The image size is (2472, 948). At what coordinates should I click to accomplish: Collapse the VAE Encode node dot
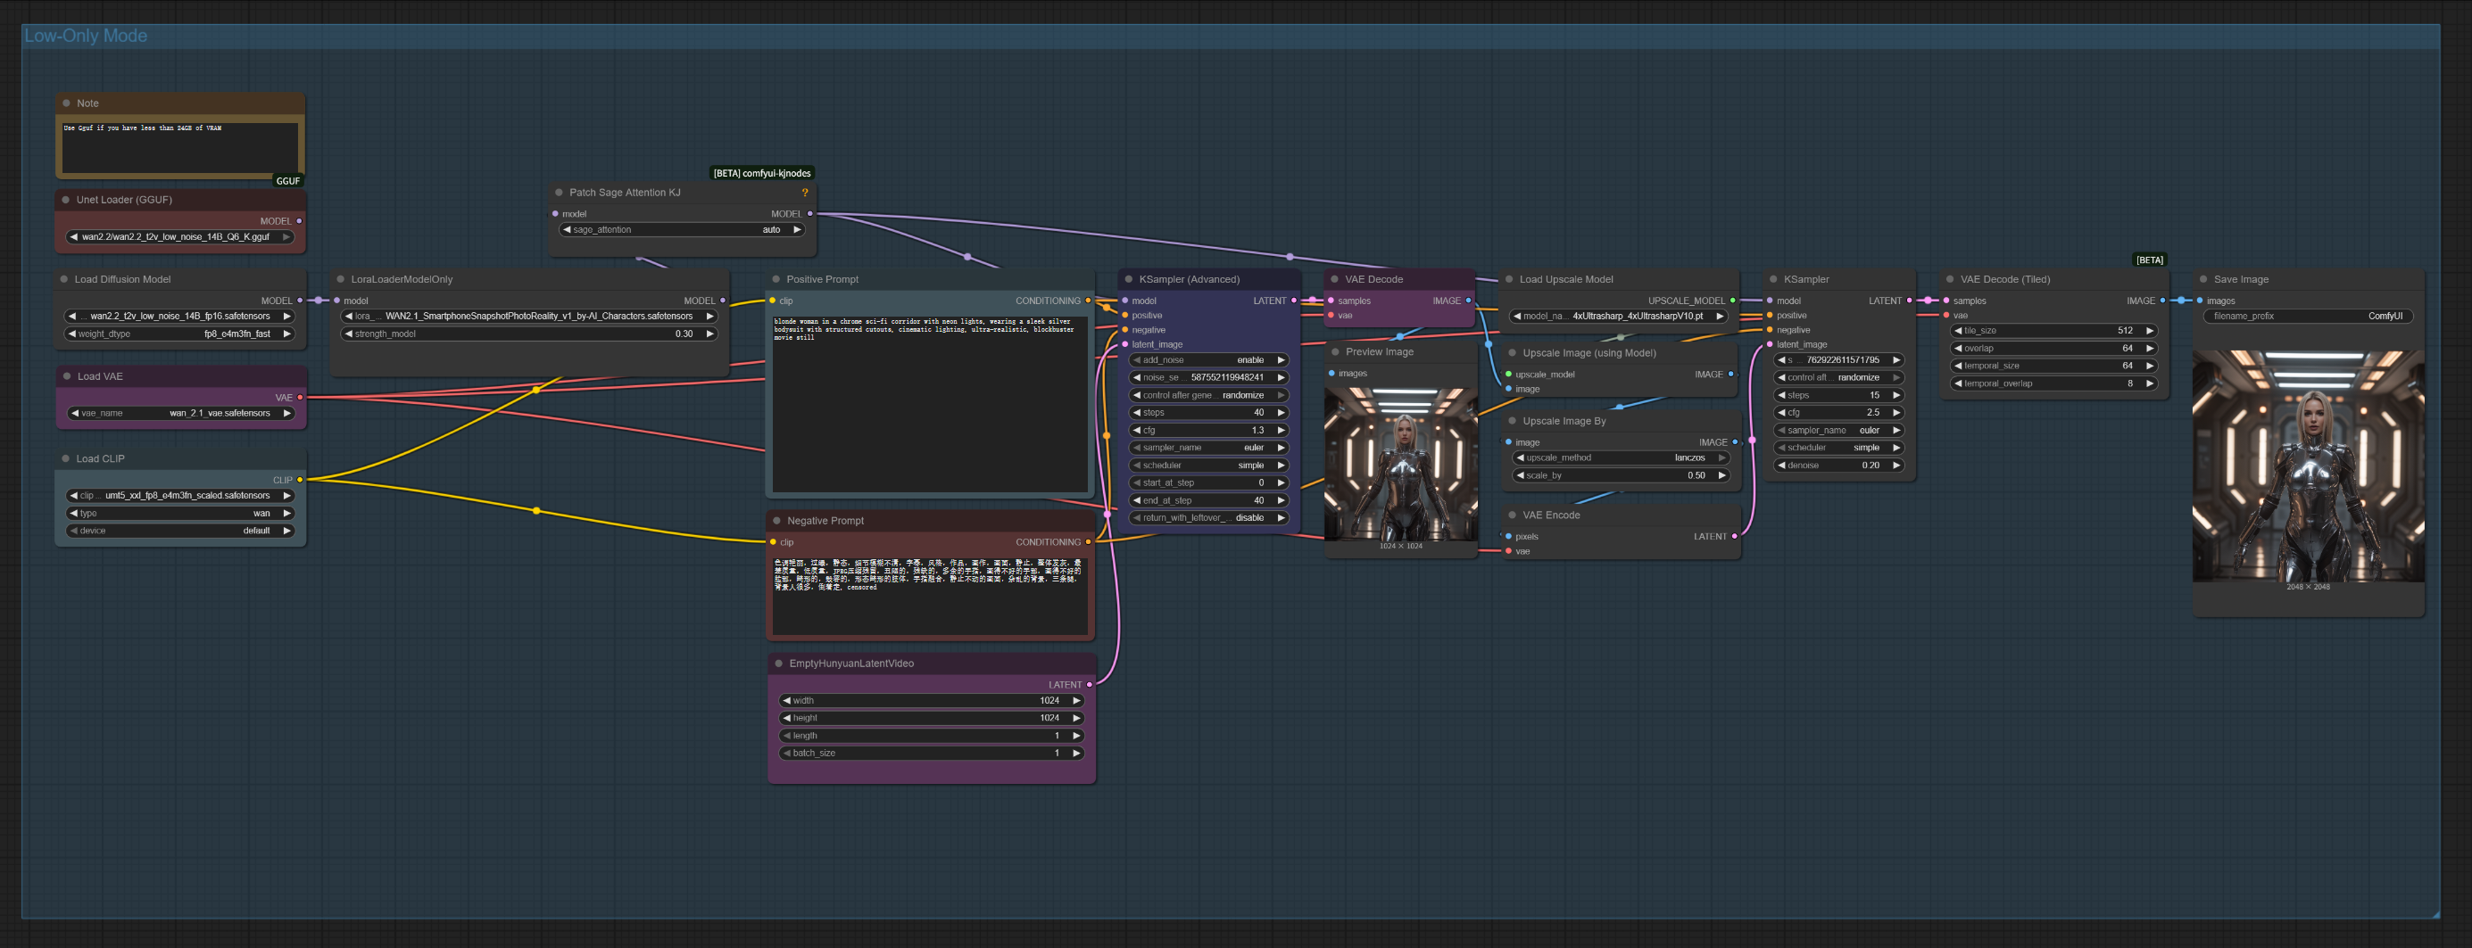tap(1513, 515)
